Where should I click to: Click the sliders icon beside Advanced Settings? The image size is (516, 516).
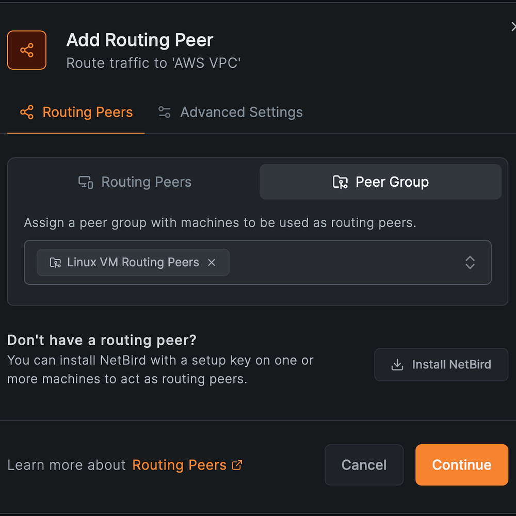click(x=164, y=111)
